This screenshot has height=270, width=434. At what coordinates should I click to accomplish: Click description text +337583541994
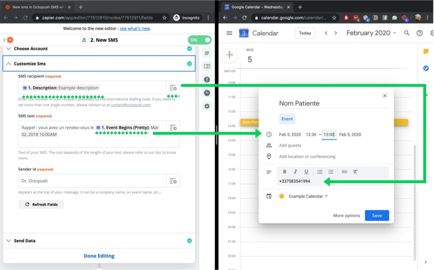[x=295, y=181]
